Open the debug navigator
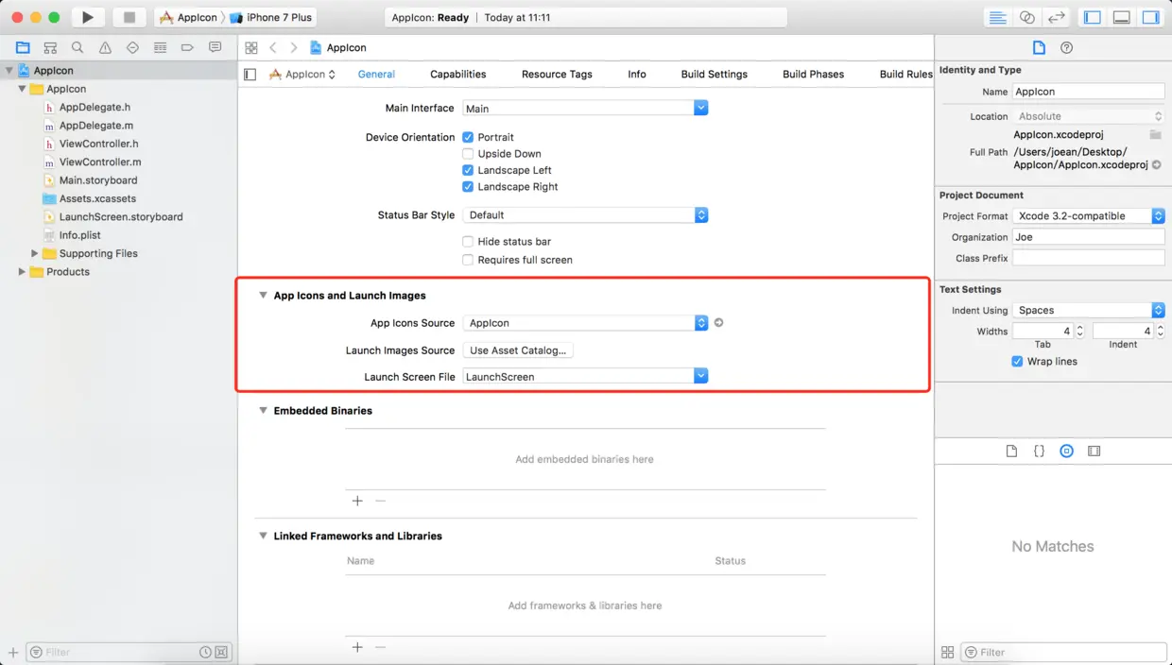1172x665 pixels. pyautogui.click(x=160, y=47)
